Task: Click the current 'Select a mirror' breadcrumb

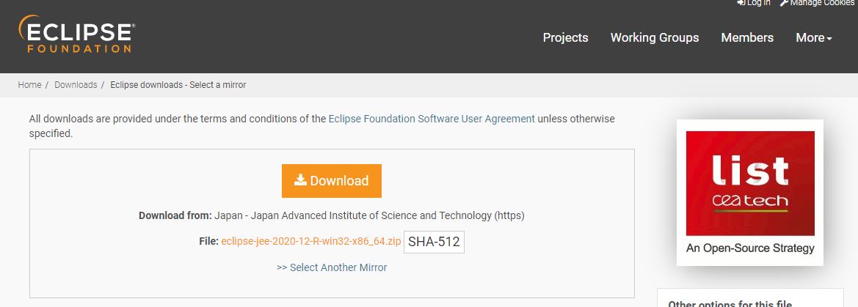Action: click(178, 85)
